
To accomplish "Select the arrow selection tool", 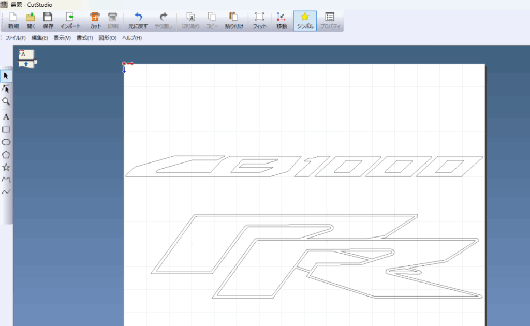I will click(x=6, y=76).
